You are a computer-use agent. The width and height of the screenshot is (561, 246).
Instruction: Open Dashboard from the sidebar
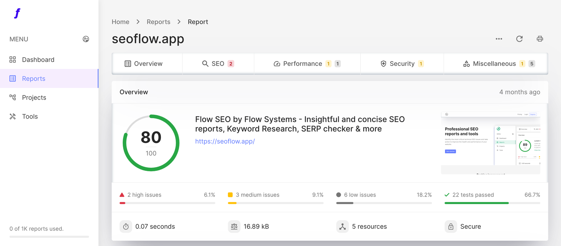pos(38,60)
